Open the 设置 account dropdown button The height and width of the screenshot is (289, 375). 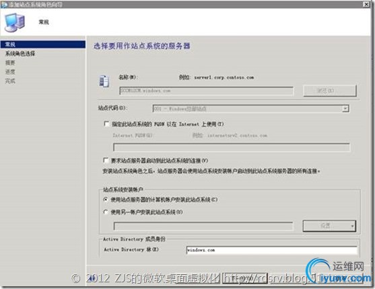[329, 226]
